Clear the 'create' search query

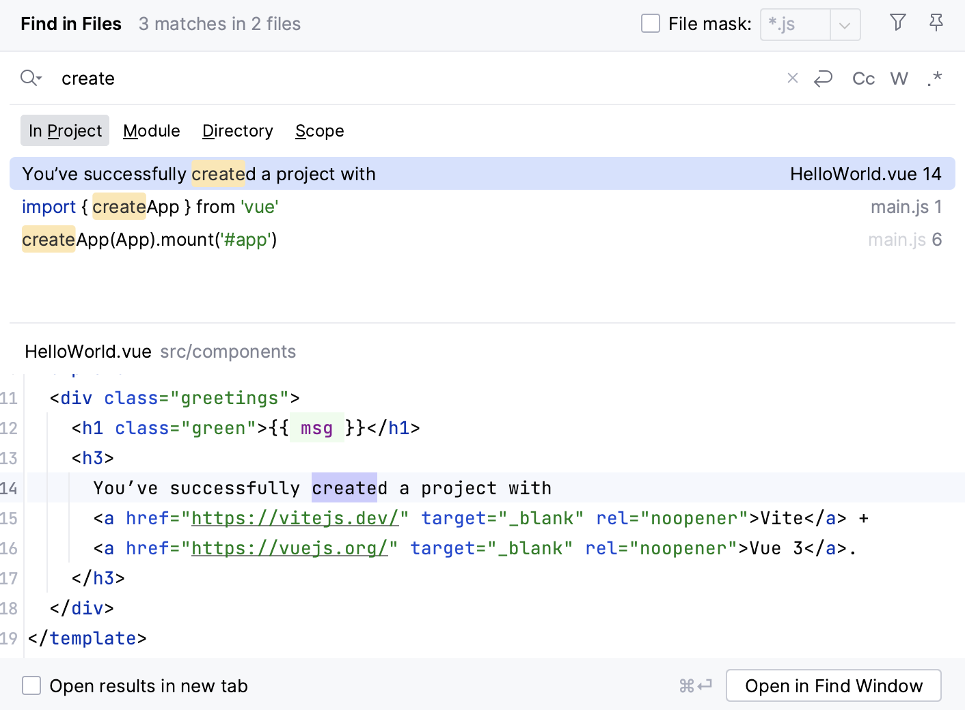pos(792,78)
